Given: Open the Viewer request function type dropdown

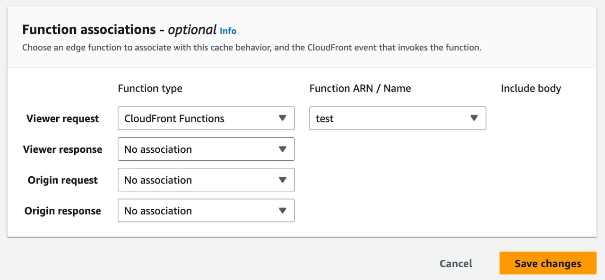Looking at the screenshot, I should pyautogui.click(x=199, y=118).
